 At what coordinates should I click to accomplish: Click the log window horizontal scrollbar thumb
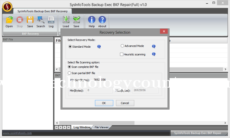pos(97,123)
